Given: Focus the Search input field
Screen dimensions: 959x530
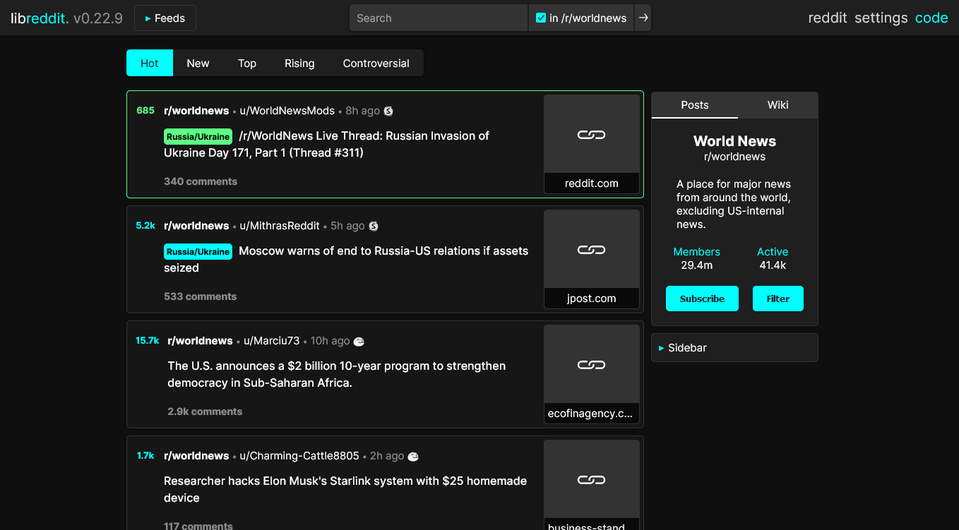Looking at the screenshot, I should point(438,18).
